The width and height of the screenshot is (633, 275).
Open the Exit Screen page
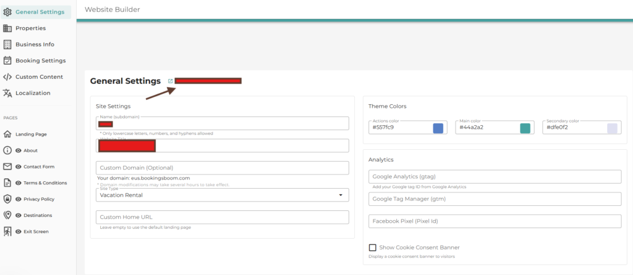[36, 232]
